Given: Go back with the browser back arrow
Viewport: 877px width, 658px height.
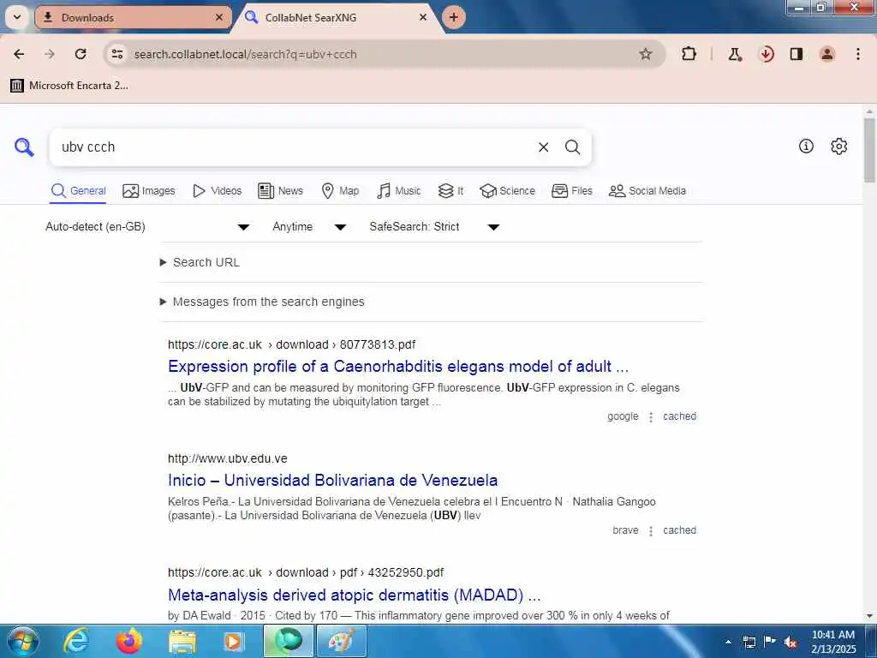Looking at the screenshot, I should click(x=19, y=54).
